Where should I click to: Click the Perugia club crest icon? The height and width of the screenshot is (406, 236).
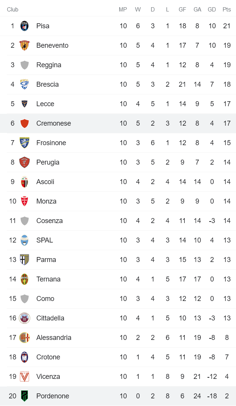point(24,162)
